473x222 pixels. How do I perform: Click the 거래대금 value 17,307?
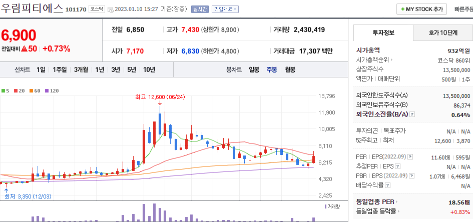tap(309, 51)
